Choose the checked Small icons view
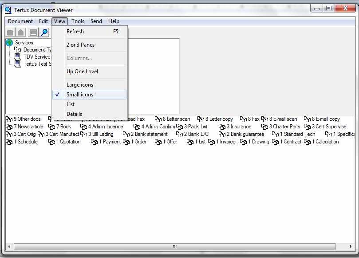The height and width of the screenshot is (258, 359). tap(89, 95)
